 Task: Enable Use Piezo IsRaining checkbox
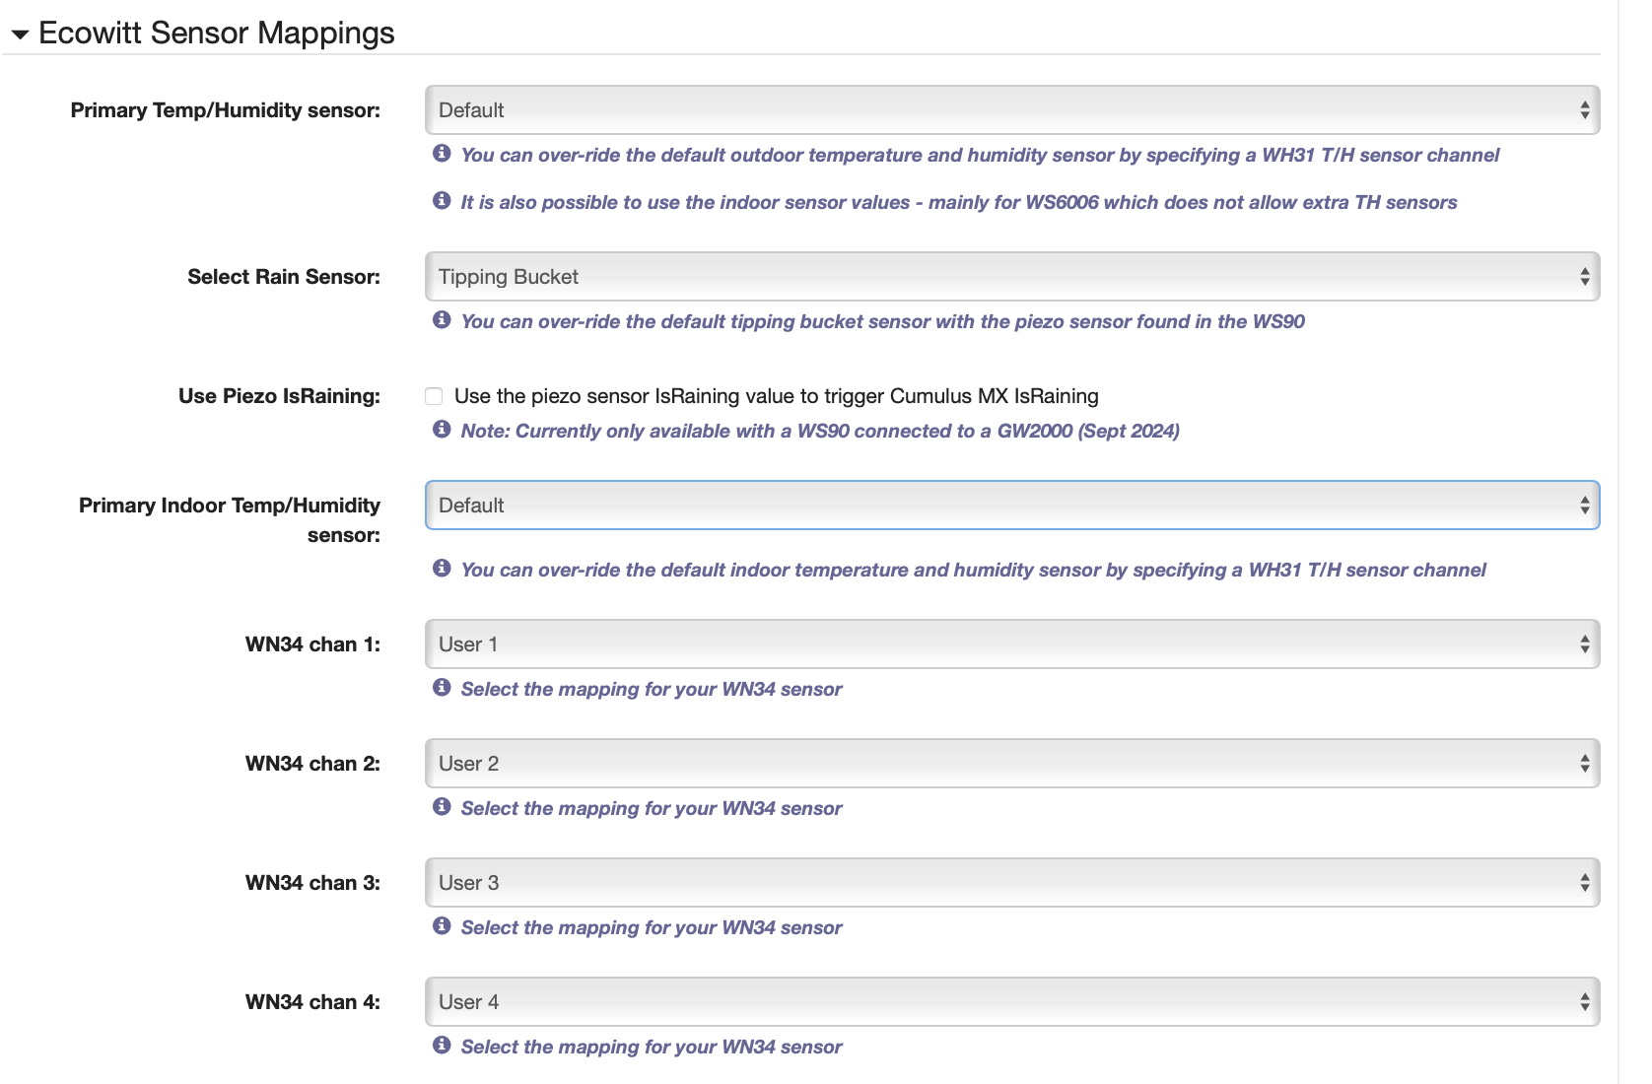[x=434, y=396]
